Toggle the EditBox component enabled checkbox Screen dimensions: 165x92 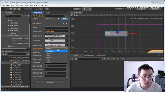tap(34, 24)
